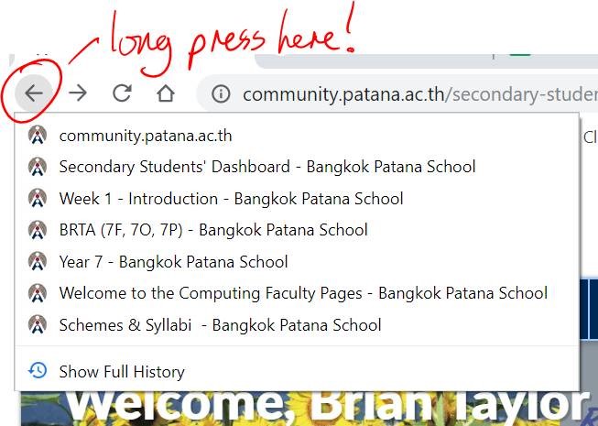View site information icon in address bar

tap(221, 93)
